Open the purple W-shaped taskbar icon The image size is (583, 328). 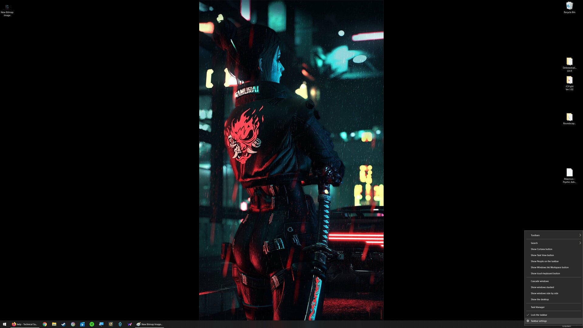[130, 324]
